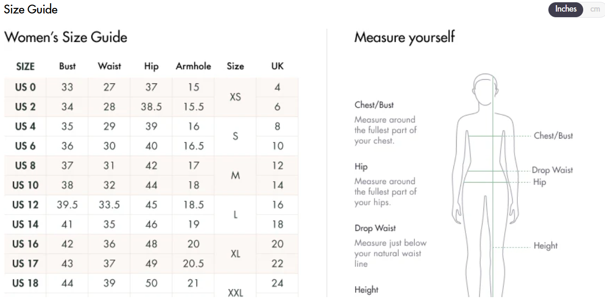
Task: Click the Height label beside the figure
Action: [x=545, y=246]
